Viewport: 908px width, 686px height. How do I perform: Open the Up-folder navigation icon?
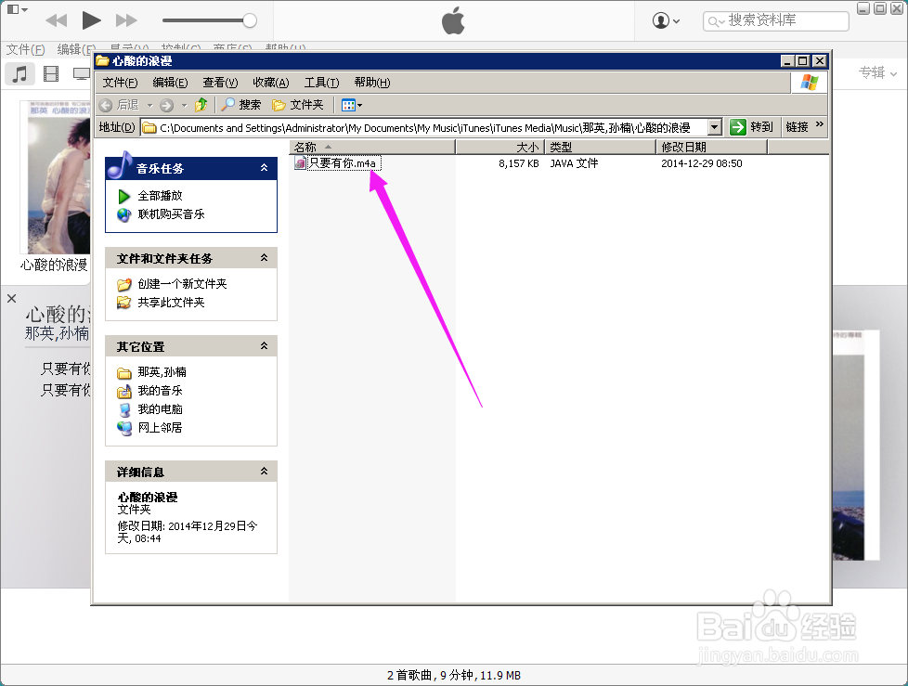[202, 104]
